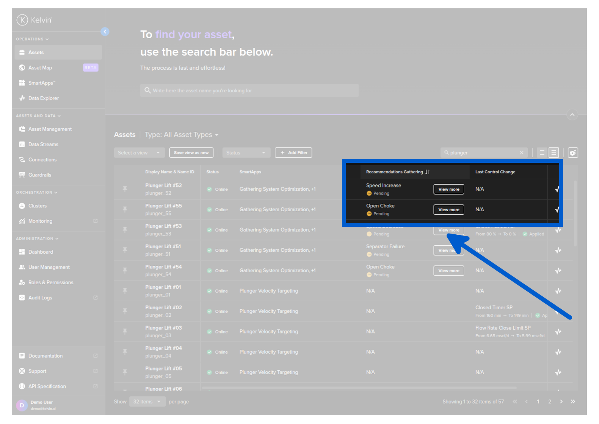Pin the Plunger Lift #01 asset
The height and width of the screenshot is (424, 599).
125,291
